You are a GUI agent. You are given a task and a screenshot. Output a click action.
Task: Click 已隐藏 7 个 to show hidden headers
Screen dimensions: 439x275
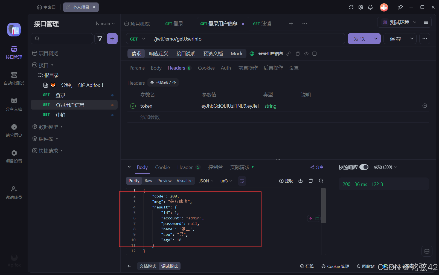[163, 82]
